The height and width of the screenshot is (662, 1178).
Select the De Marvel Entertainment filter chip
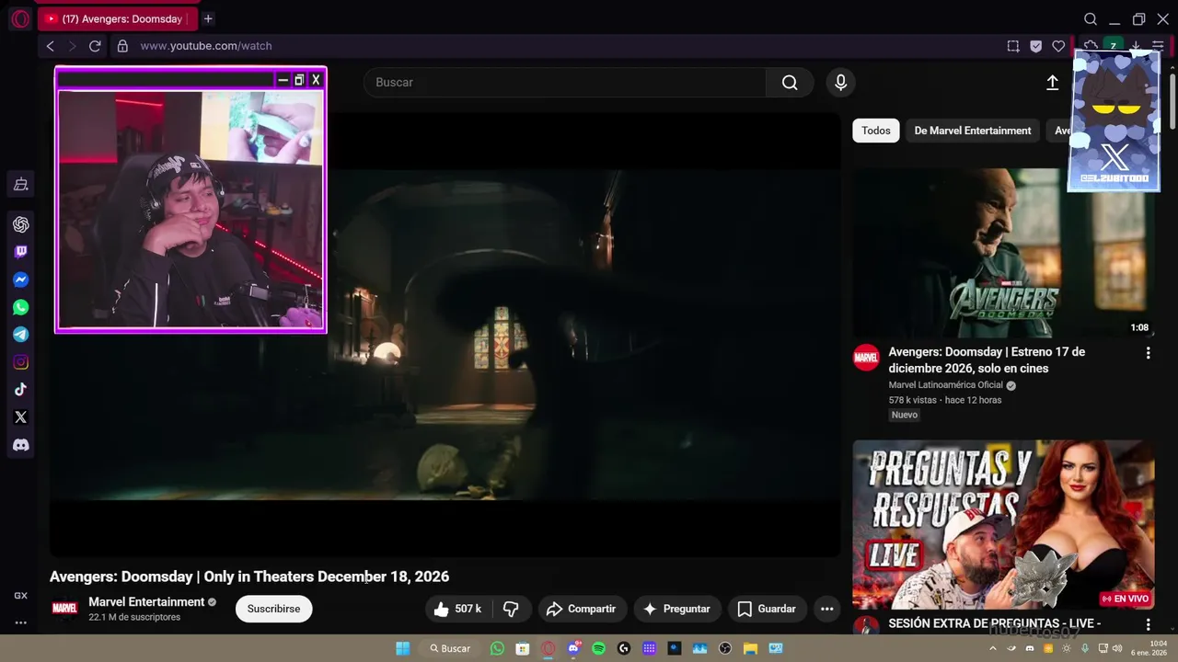973,131
